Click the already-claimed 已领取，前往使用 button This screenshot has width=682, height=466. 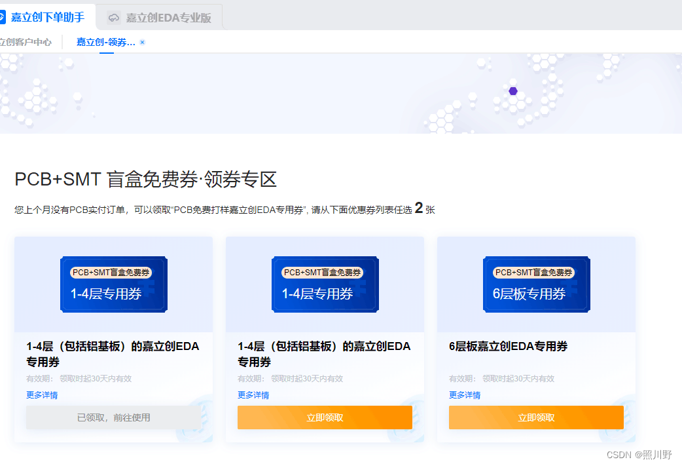click(x=113, y=417)
